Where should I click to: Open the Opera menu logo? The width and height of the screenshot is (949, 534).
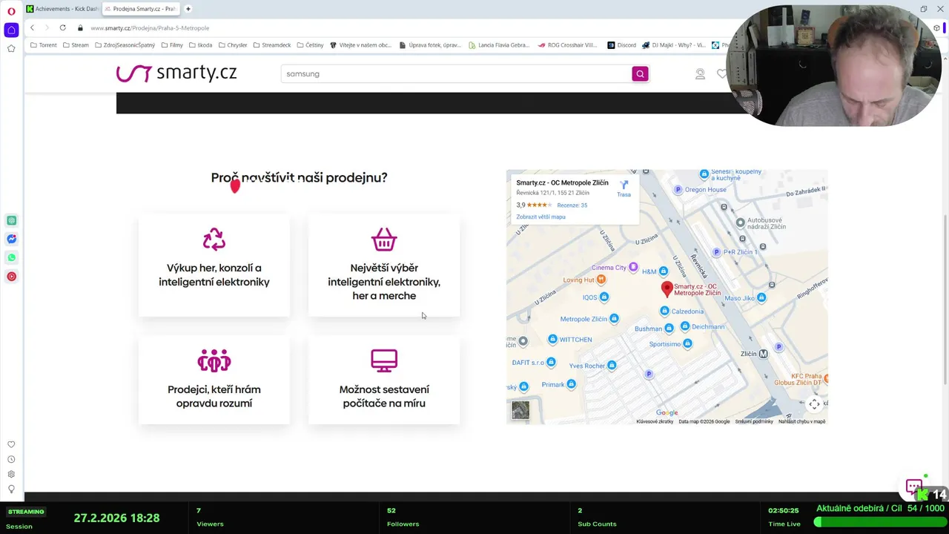11,11
